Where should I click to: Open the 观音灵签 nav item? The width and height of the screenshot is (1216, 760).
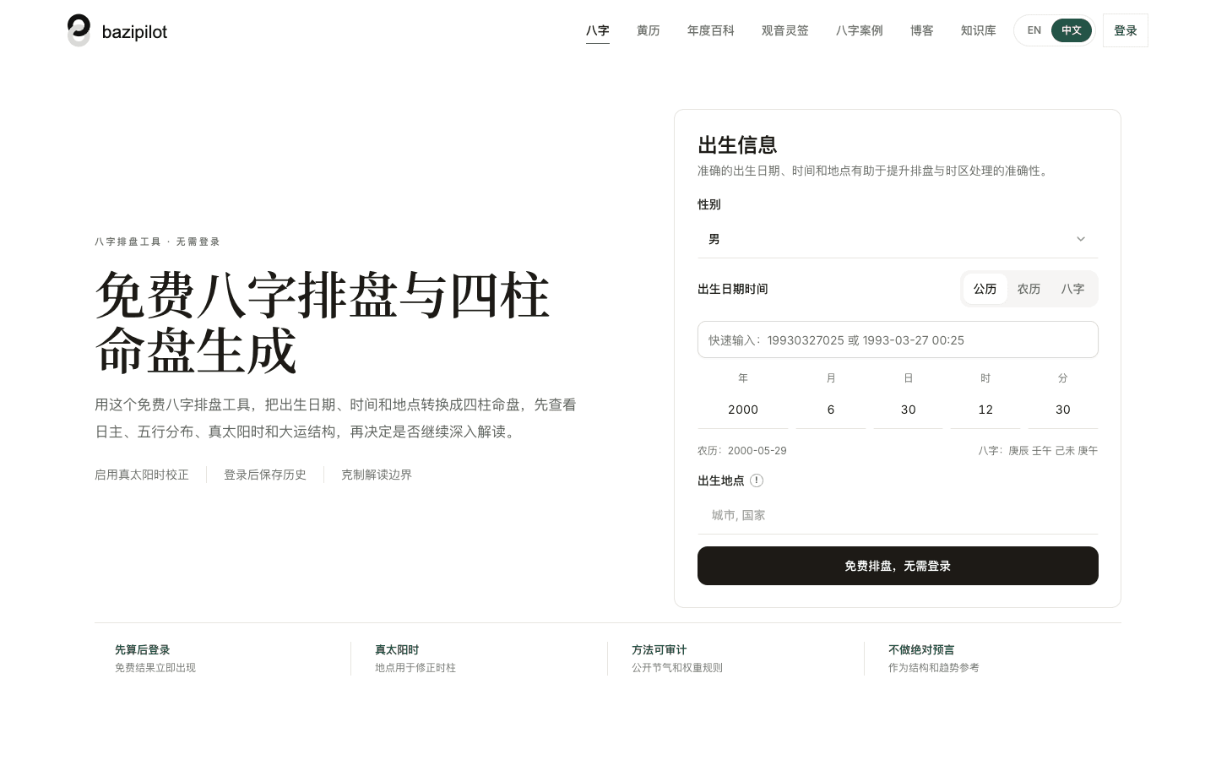[x=785, y=30]
